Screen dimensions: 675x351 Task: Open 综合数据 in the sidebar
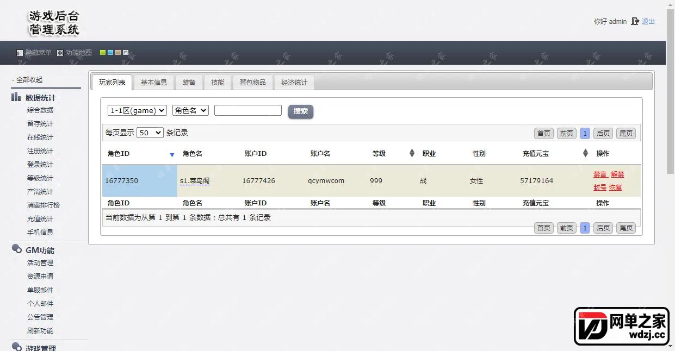(40, 110)
